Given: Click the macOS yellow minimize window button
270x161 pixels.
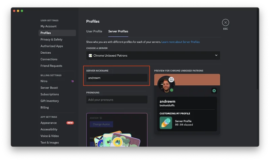Looking at the screenshot, I should pyautogui.click(x=18, y=11).
